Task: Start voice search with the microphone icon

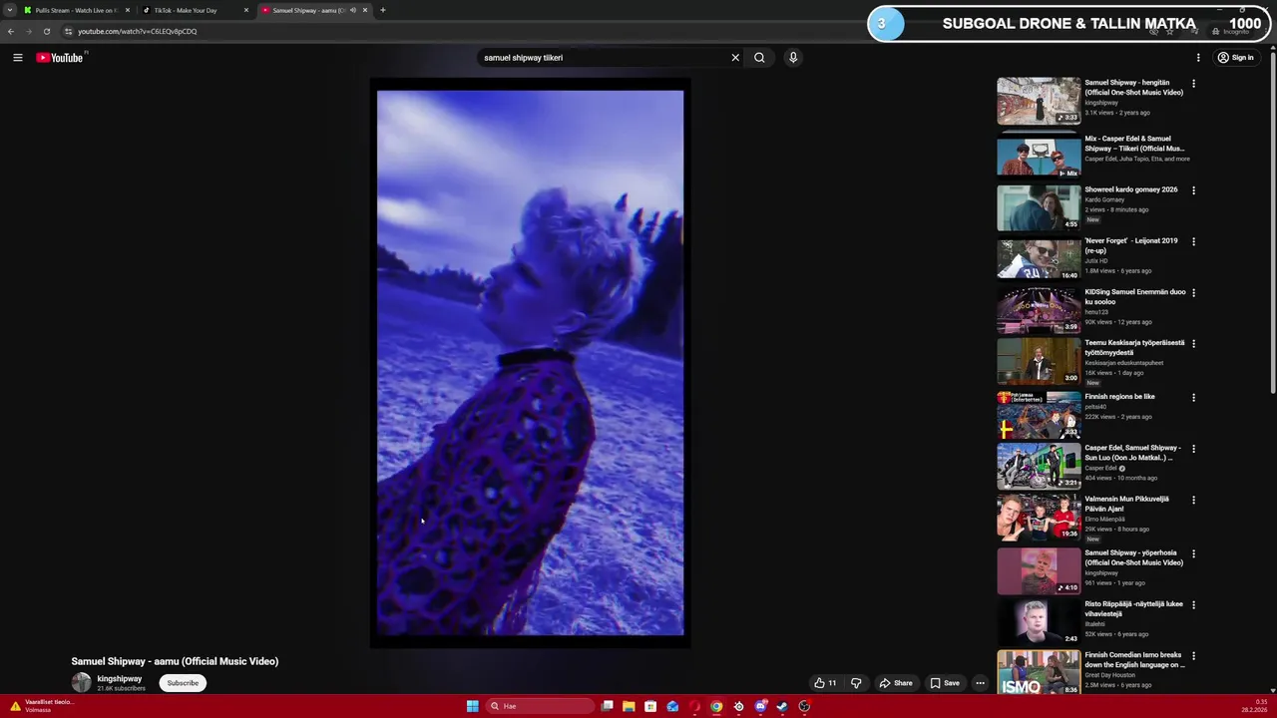Action: tap(793, 58)
